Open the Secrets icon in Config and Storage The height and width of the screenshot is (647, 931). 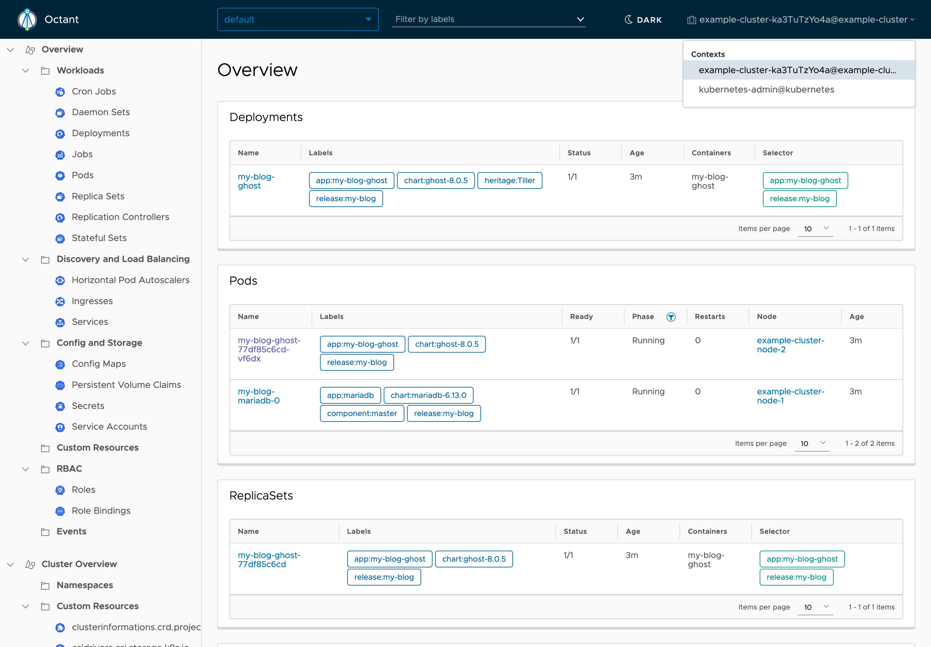tap(60, 406)
